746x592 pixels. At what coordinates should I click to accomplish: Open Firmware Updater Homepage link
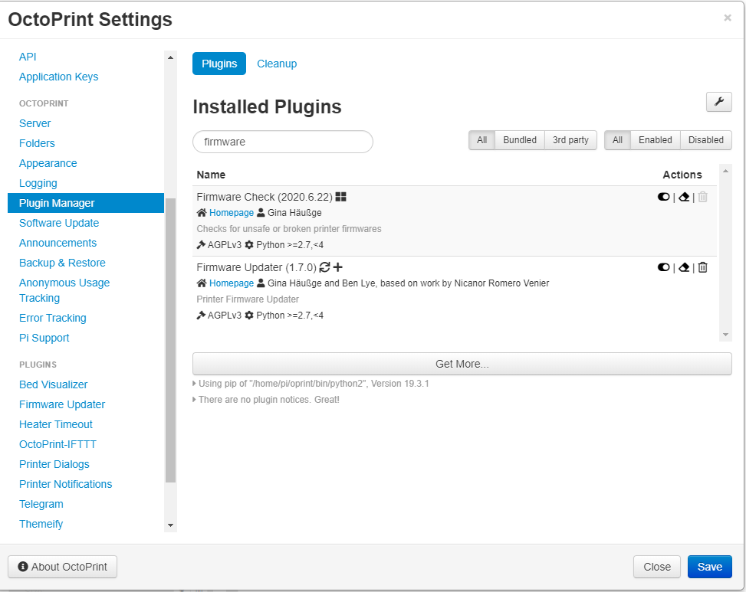[x=232, y=283]
